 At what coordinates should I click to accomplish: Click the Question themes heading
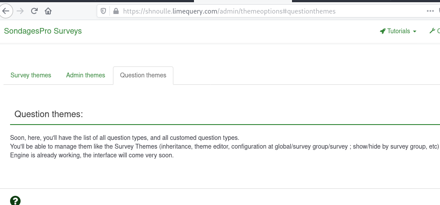pos(49,114)
